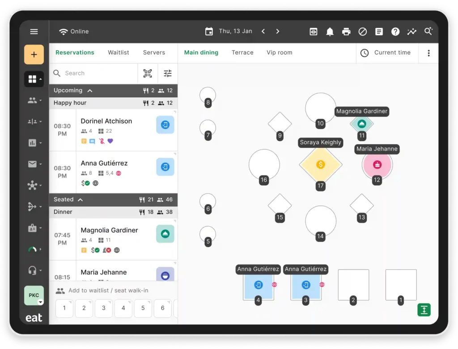Click the orange plus add button
Screen dimensions: 458x349
[34, 55]
